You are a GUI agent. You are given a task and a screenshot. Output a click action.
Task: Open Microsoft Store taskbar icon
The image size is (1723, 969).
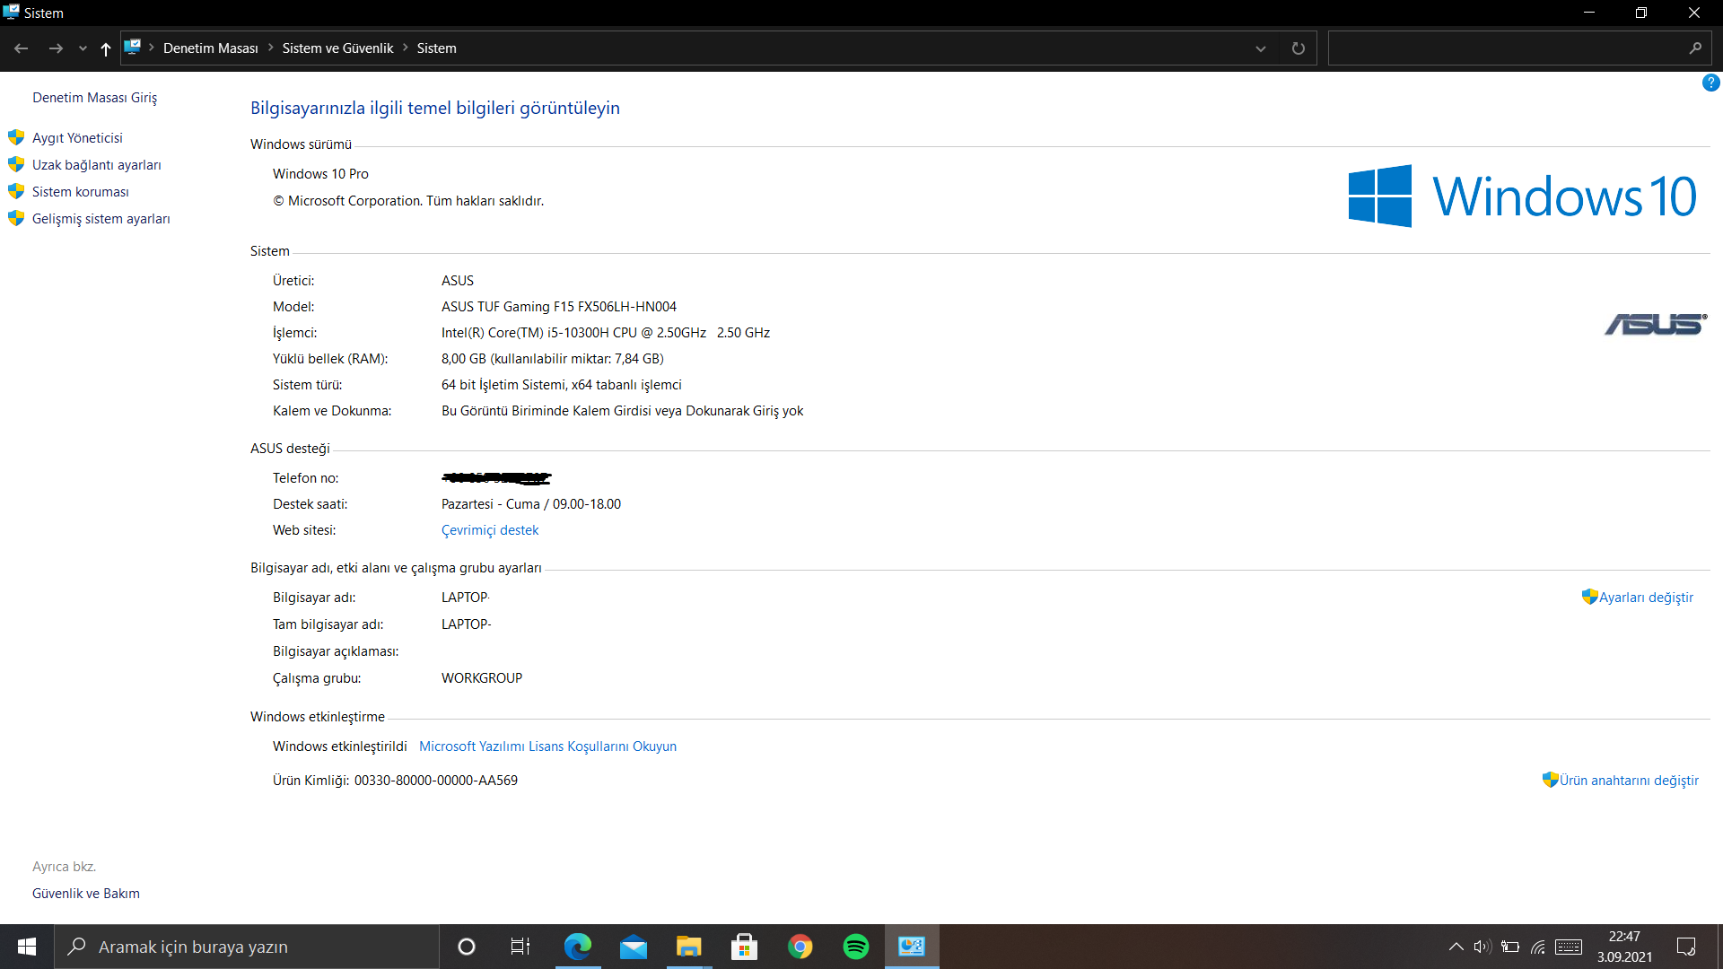point(744,947)
